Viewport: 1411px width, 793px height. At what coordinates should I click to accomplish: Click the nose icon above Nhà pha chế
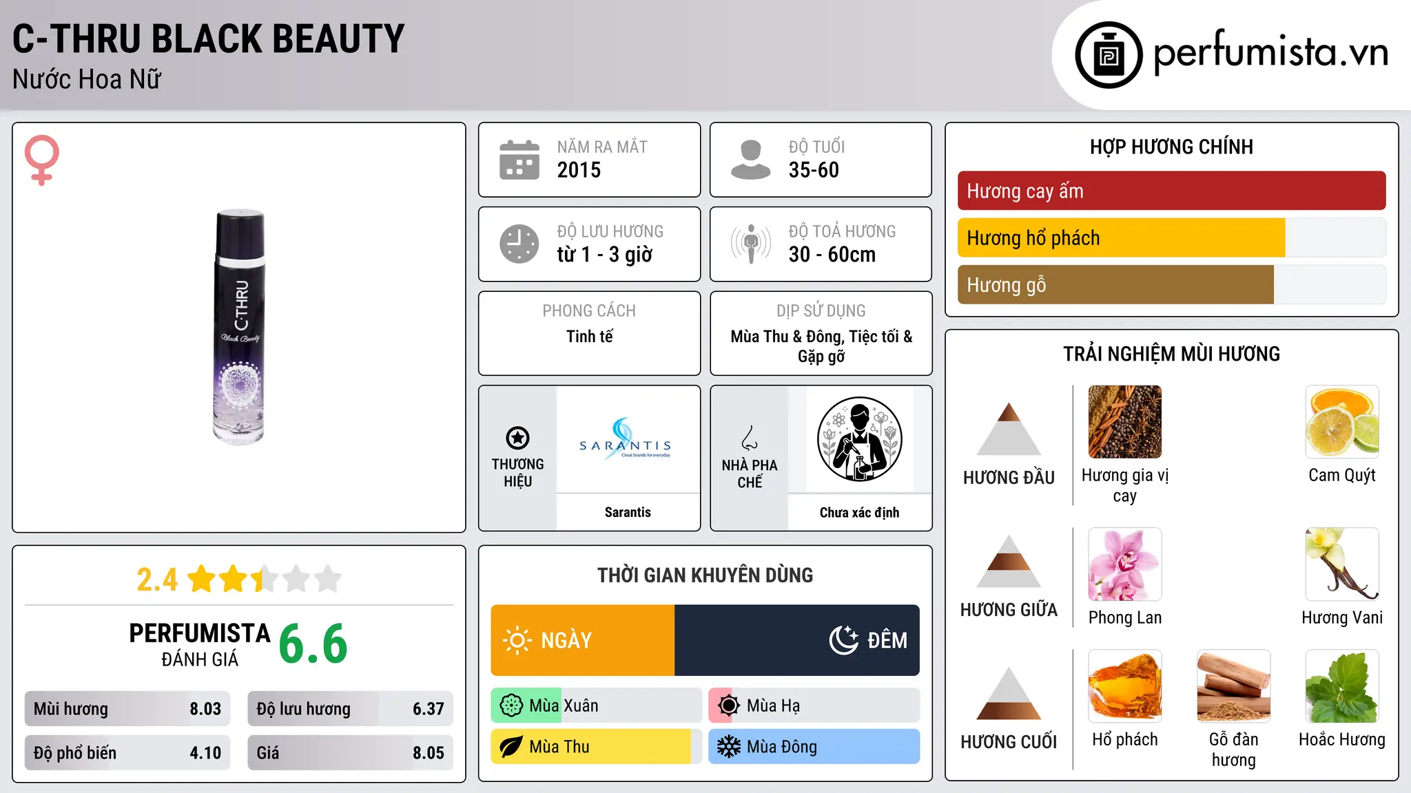[749, 438]
